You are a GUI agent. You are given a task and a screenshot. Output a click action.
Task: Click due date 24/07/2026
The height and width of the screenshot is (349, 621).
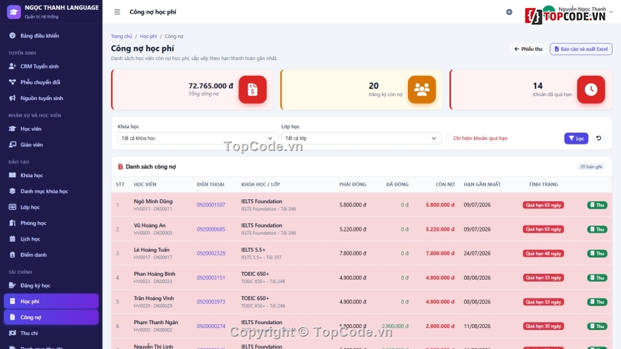coord(477,253)
